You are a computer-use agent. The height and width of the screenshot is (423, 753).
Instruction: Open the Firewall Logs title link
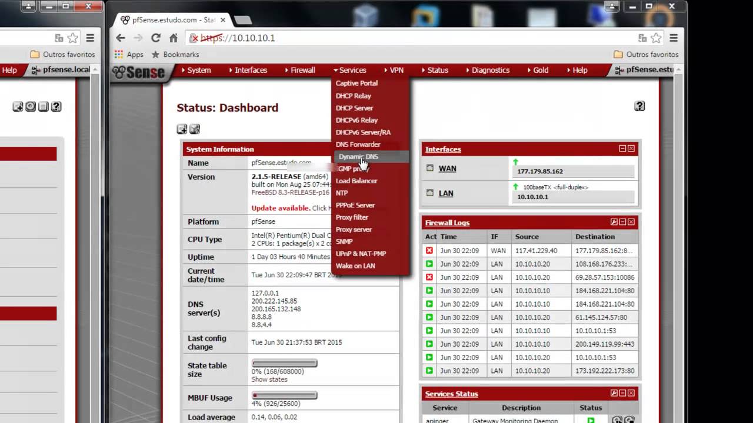point(447,223)
